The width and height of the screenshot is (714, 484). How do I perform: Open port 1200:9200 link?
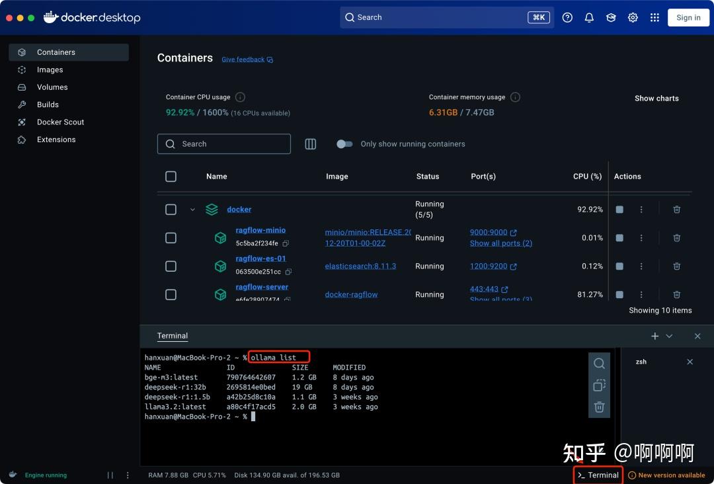493,266
